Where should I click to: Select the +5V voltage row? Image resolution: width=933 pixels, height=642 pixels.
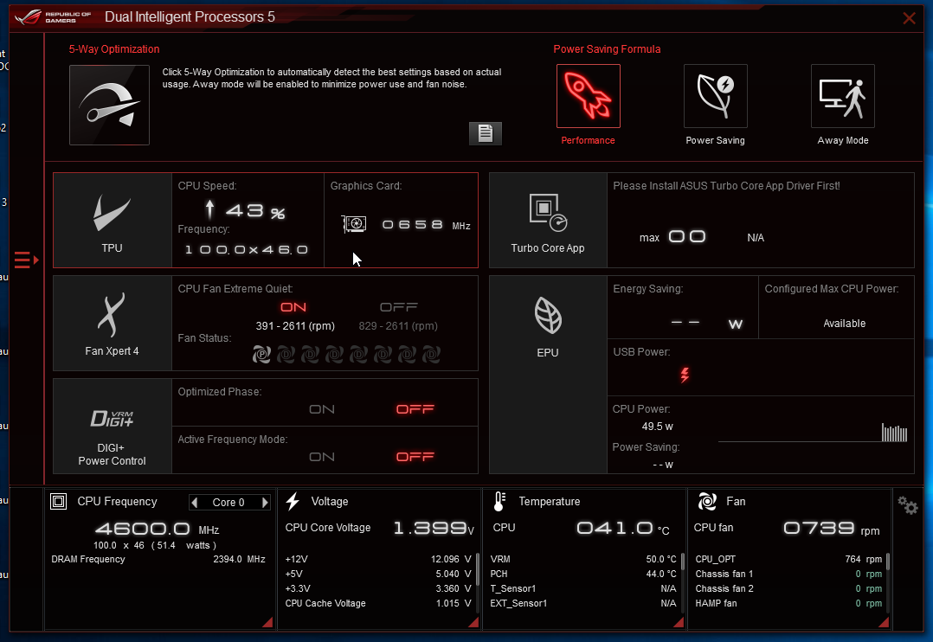point(378,575)
